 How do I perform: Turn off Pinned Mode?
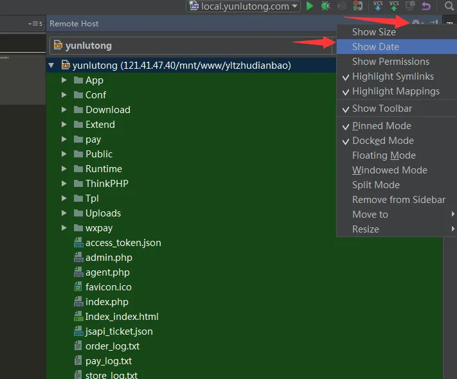(x=397, y=126)
